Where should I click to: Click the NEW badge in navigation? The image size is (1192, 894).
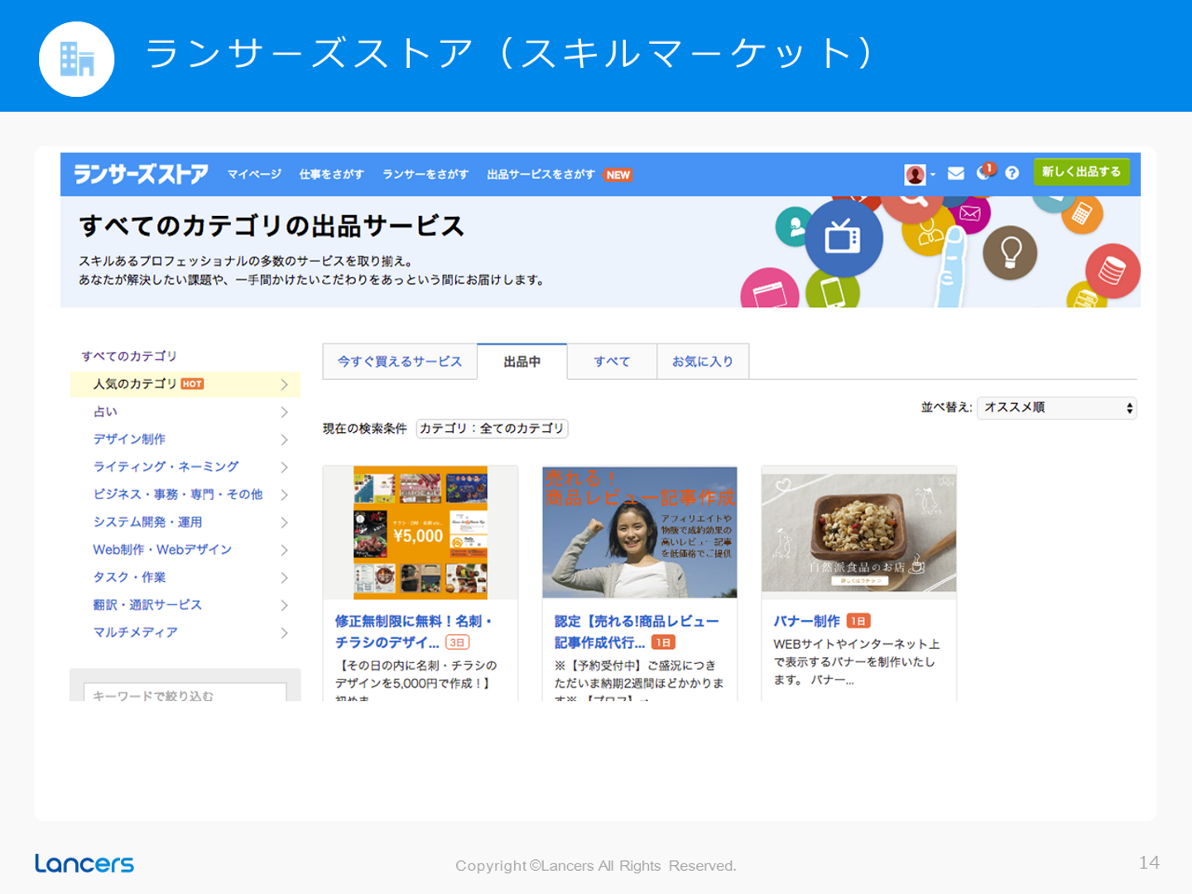point(618,175)
